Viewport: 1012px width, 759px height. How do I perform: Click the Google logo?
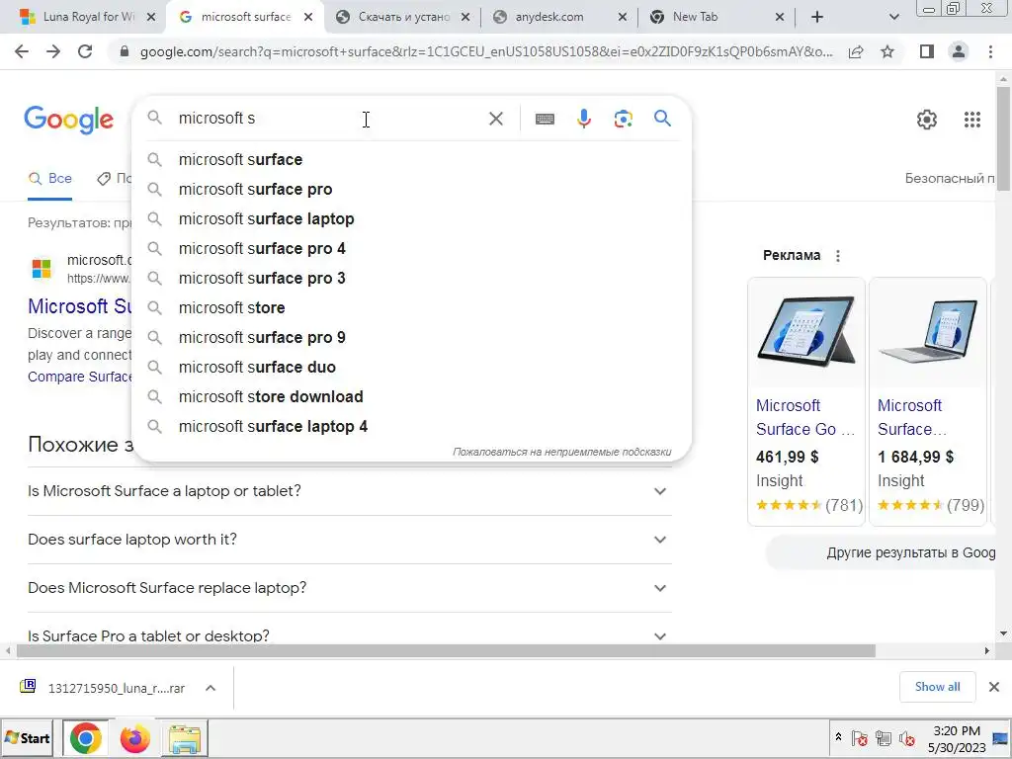coord(69,120)
